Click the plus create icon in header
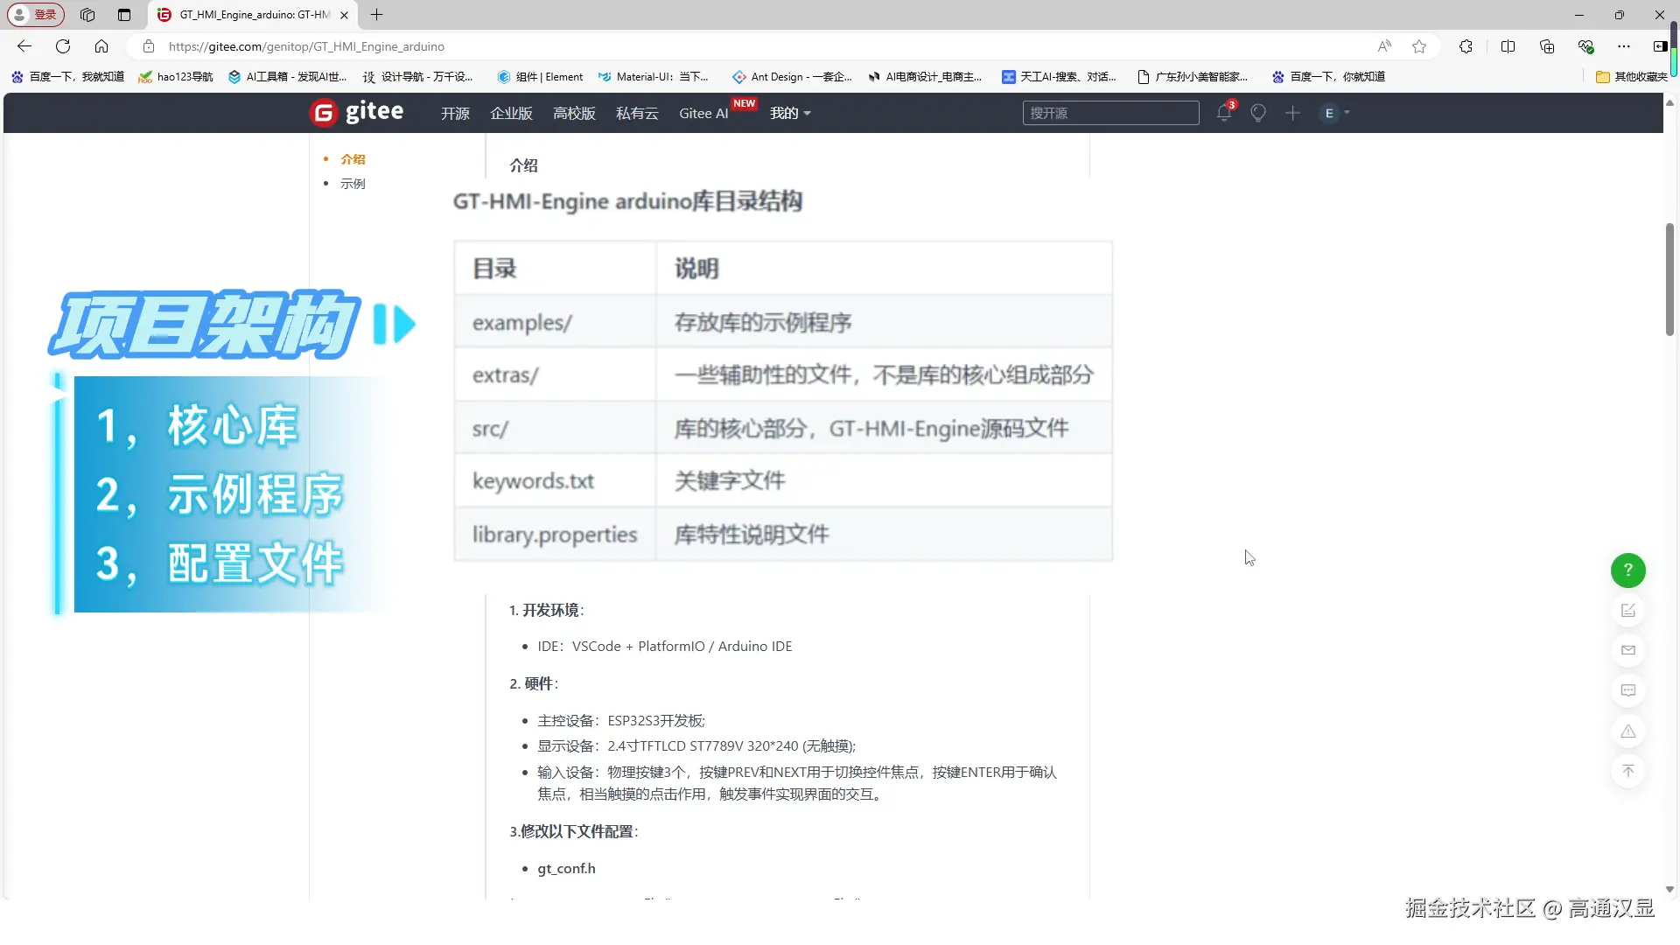Screen dimensions: 1680x945 pos(1292,113)
